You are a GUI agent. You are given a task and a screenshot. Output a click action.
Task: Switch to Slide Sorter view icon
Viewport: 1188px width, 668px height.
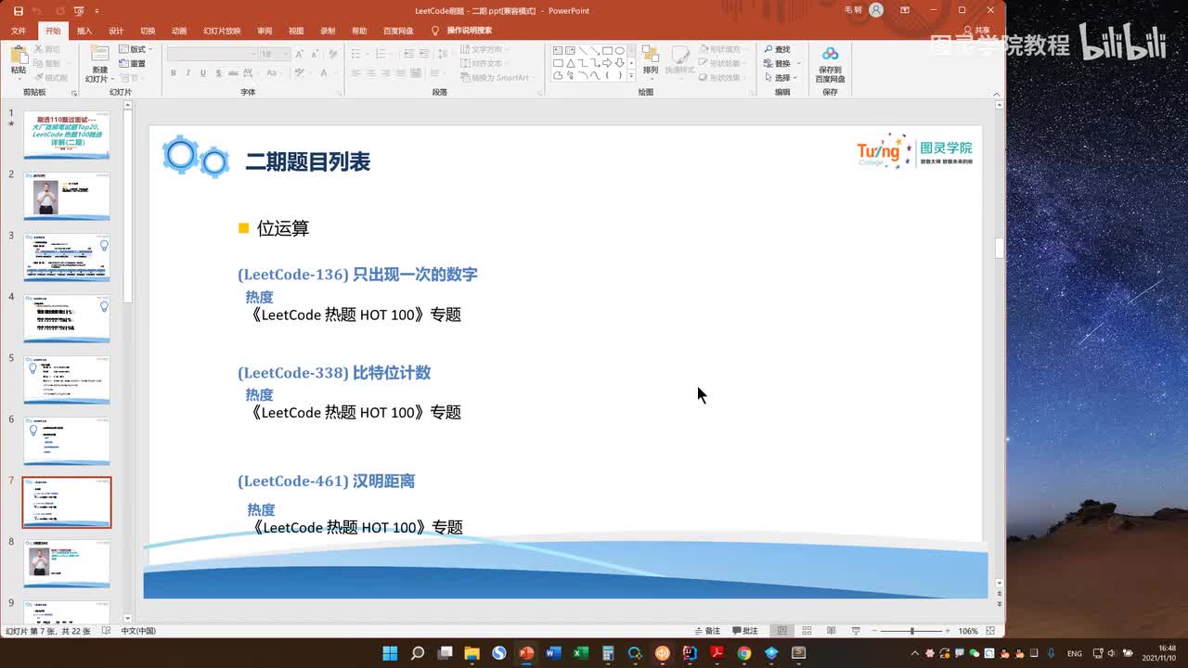[x=807, y=630]
